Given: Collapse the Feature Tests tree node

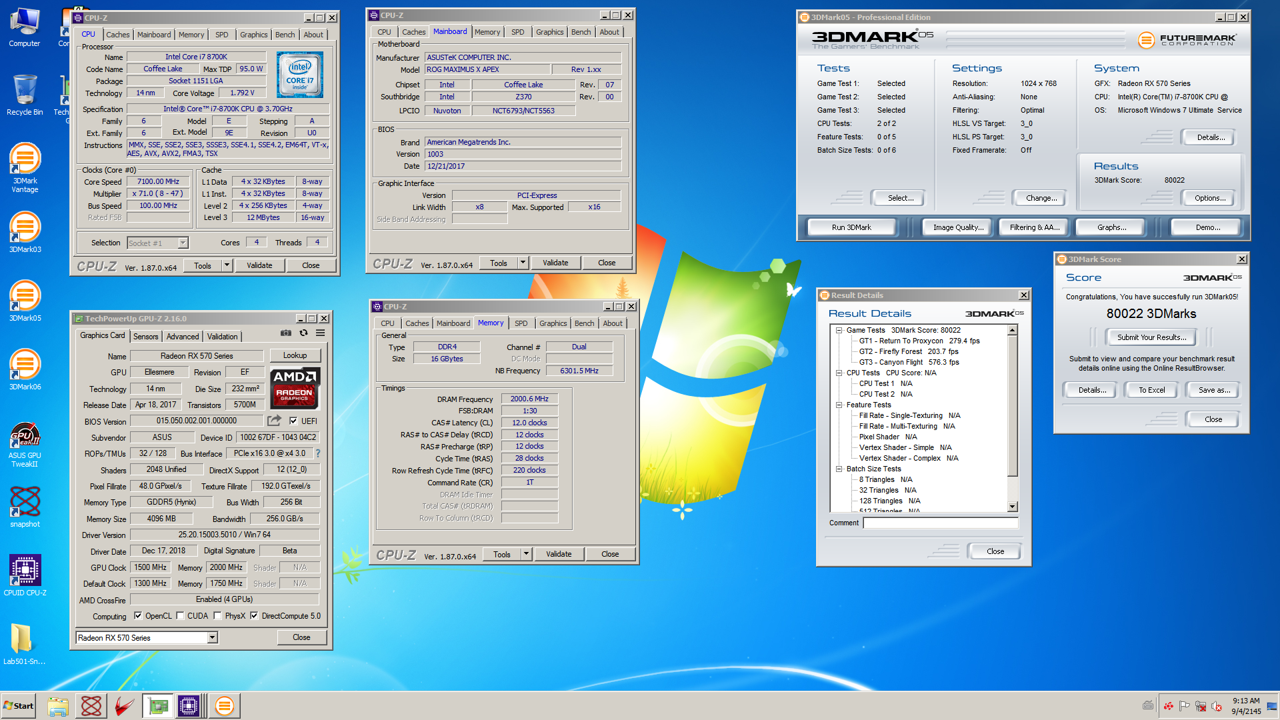Looking at the screenshot, I should tap(839, 405).
